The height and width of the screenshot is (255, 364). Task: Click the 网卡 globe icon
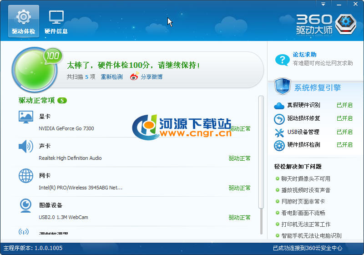coord(26,176)
